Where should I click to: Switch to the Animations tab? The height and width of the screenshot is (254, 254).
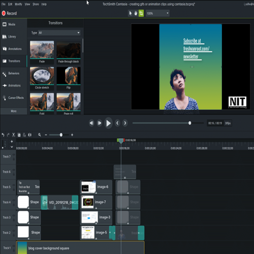tap(14, 85)
